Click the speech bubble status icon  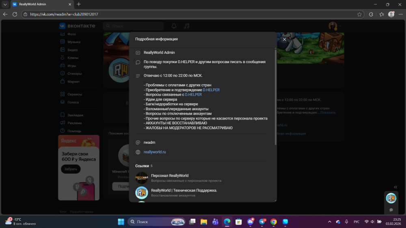[x=138, y=62]
